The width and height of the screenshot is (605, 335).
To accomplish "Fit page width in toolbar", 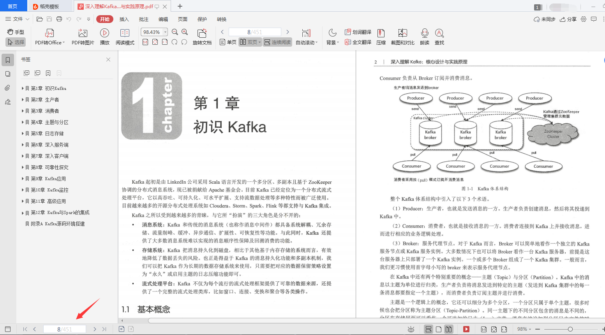I will point(165,42).
